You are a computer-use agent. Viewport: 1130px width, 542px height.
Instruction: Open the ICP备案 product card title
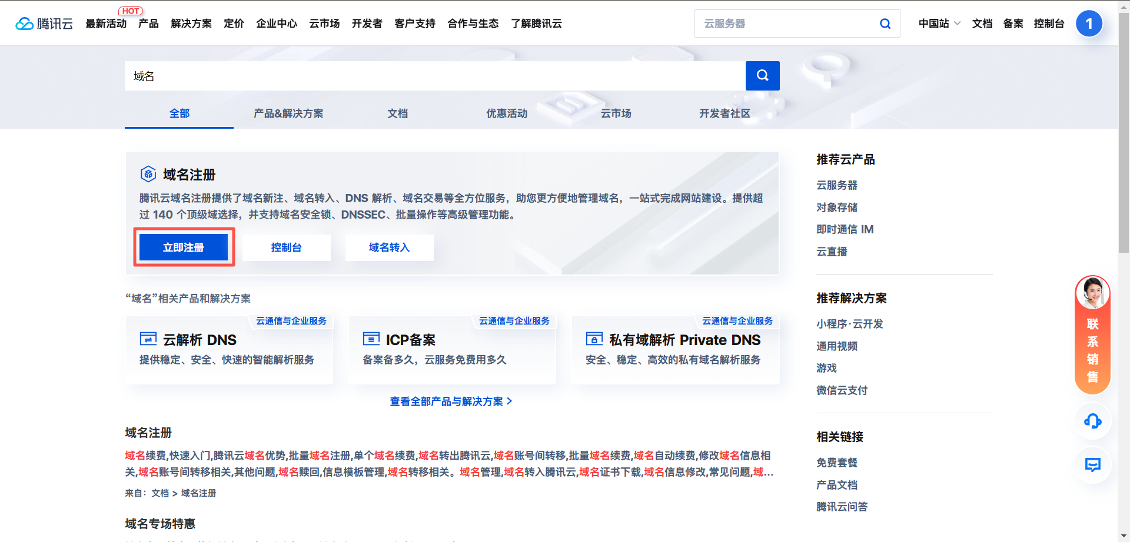pos(411,340)
